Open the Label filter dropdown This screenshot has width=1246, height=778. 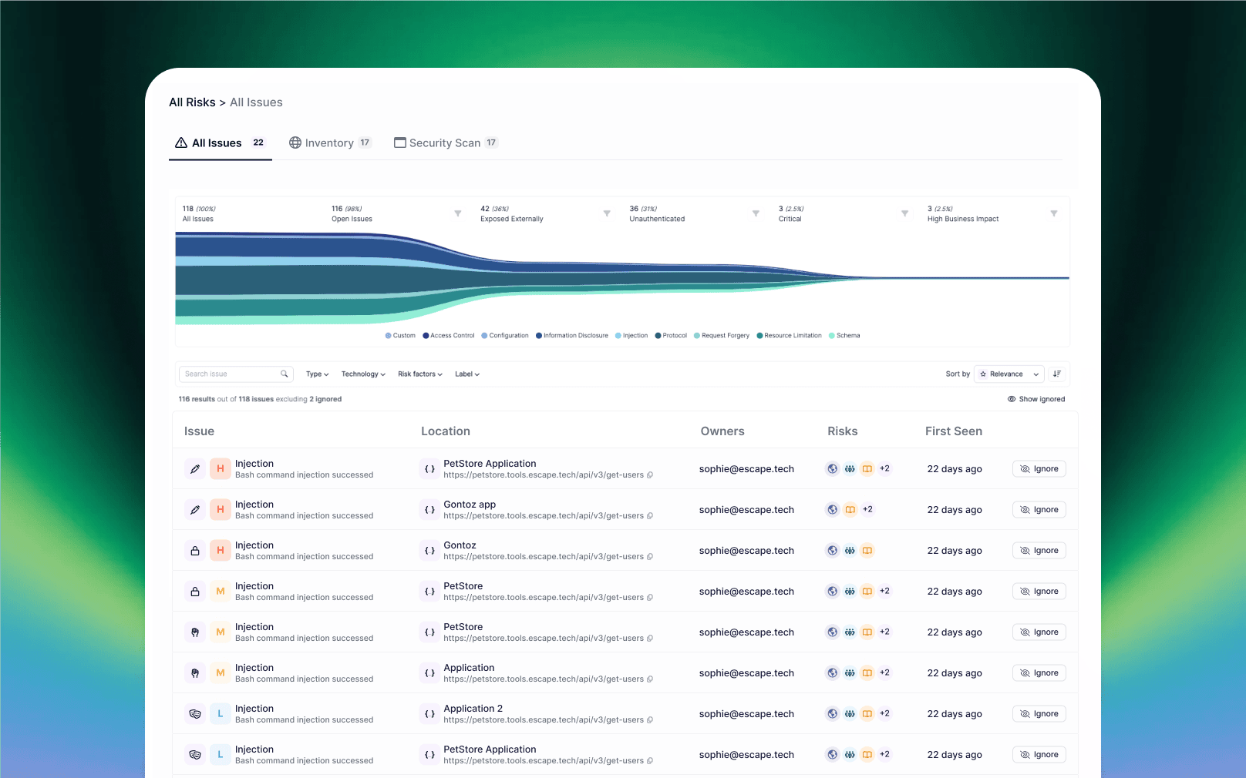click(x=467, y=374)
